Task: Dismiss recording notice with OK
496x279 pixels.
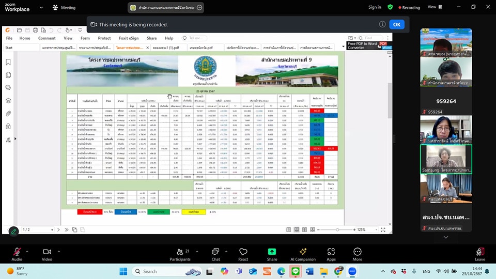Action: (x=396, y=24)
